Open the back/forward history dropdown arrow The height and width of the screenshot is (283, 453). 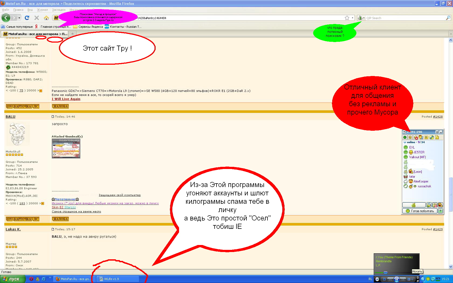[19, 18]
